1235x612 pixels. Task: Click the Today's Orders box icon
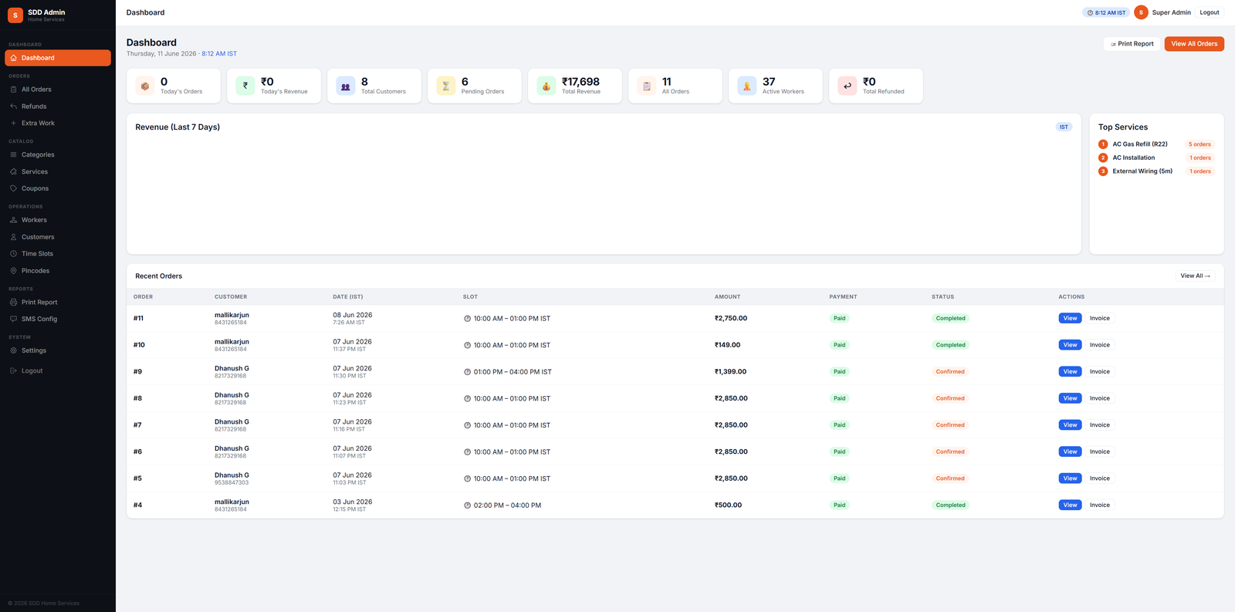pyautogui.click(x=145, y=86)
